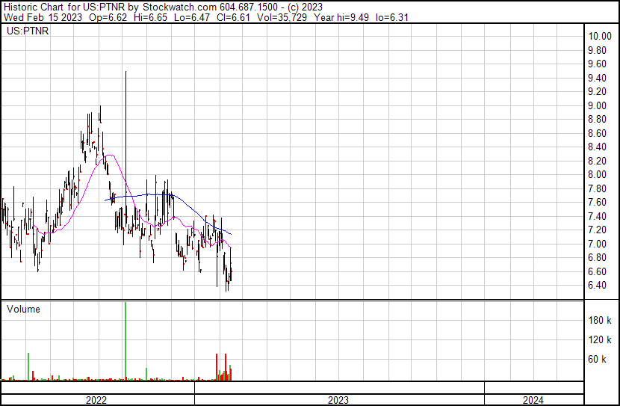
Task: Click the '120 k' volume axis label
Action: [600, 339]
